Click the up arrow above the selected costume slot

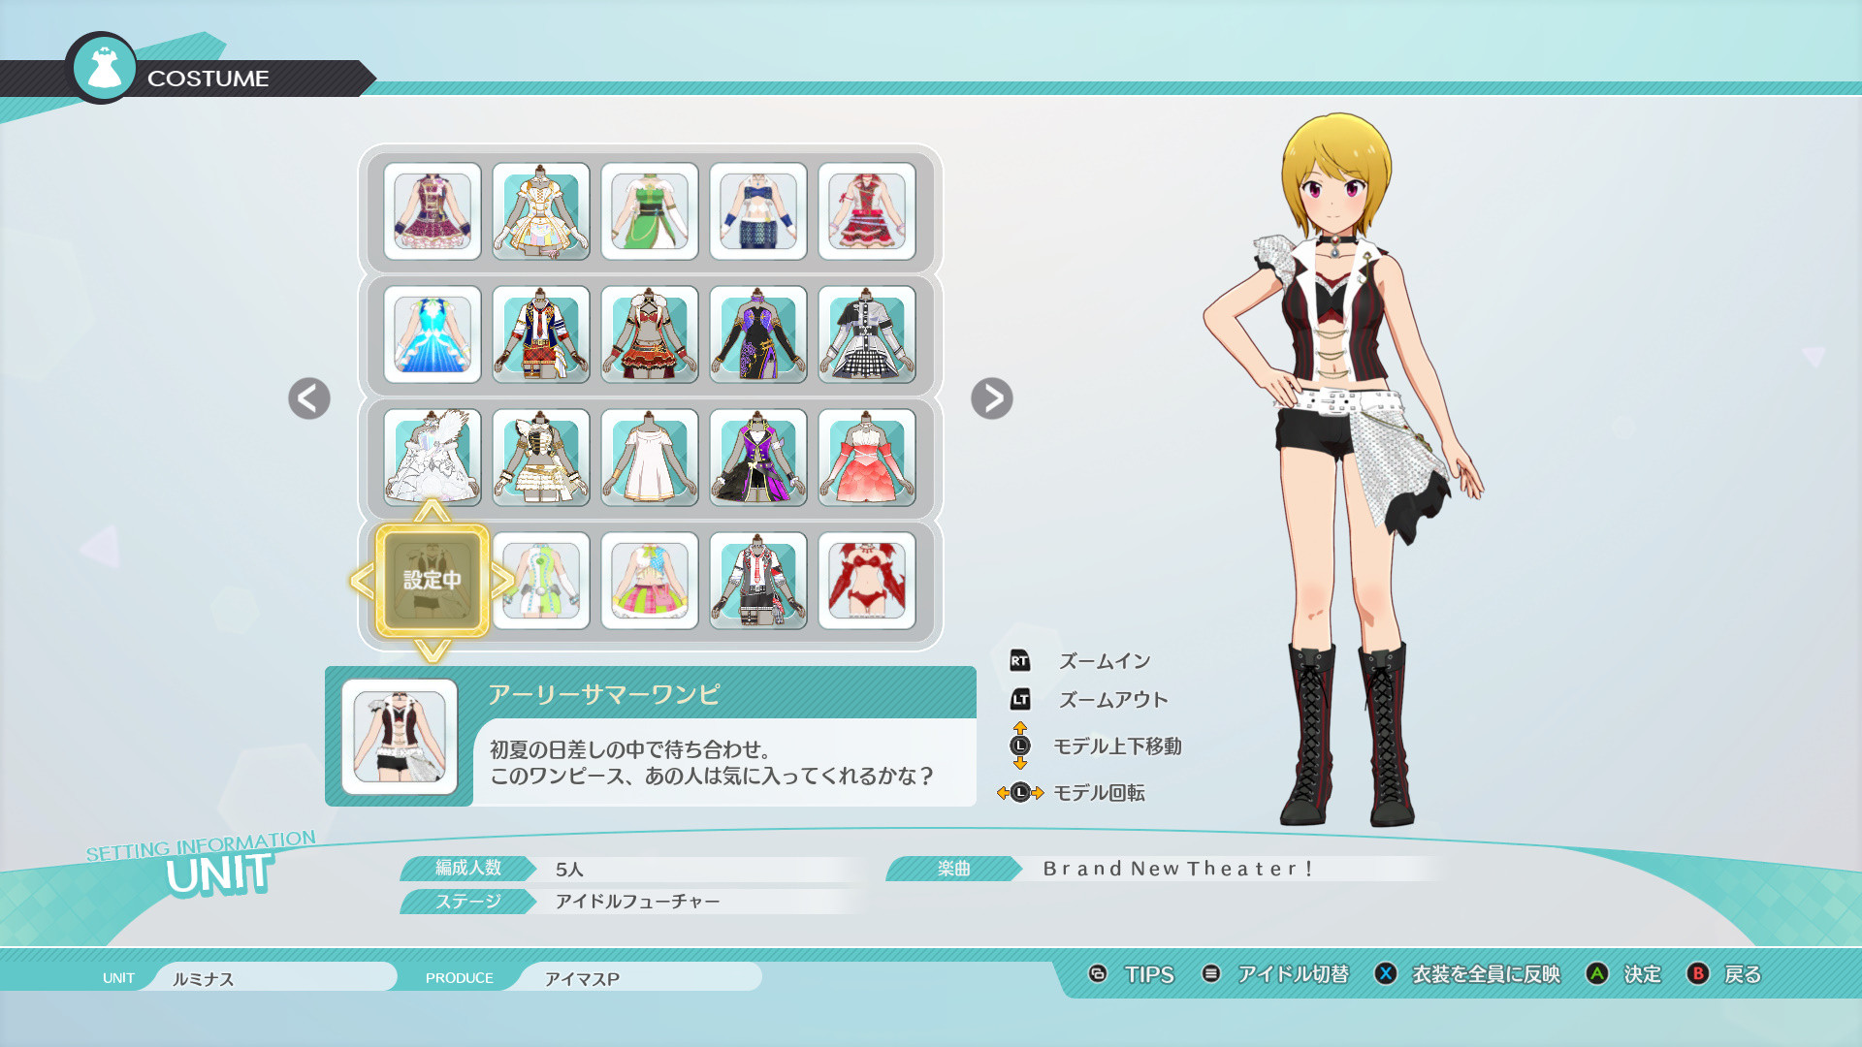click(x=430, y=509)
